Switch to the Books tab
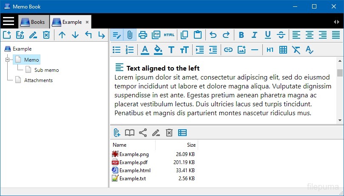 (33, 22)
